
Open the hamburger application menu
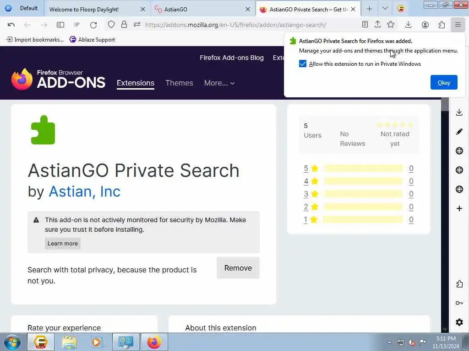click(x=458, y=25)
